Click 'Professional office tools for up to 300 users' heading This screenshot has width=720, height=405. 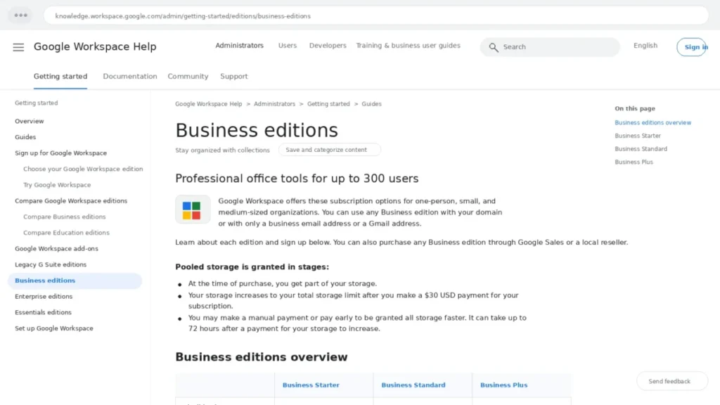pyautogui.click(x=297, y=178)
